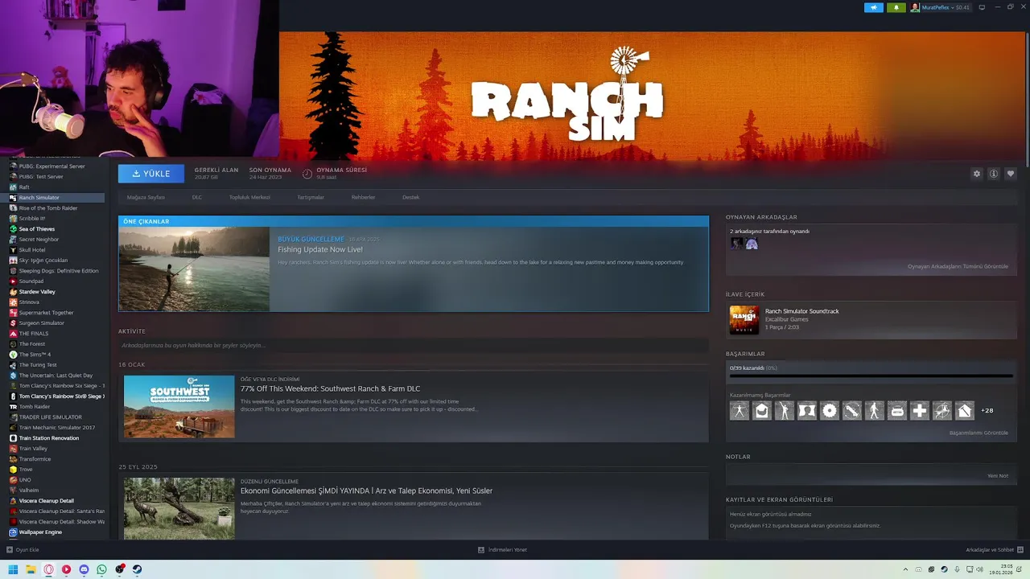This screenshot has width=1030, height=579.
Task: Add Ranch Simulator to favorites heart
Action: (x=1011, y=174)
